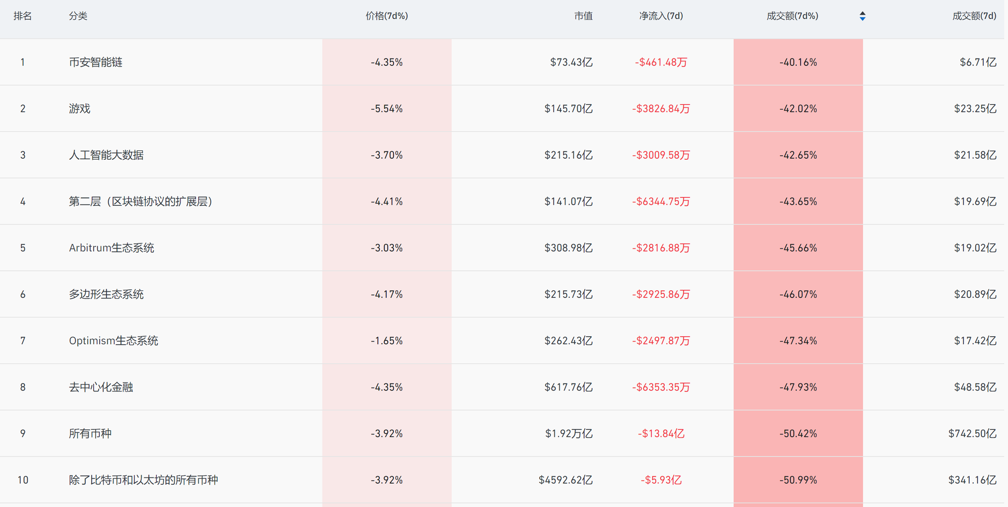Select market cap $4592.62亿
This screenshot has width=1008, height=507.
point(565,480)
